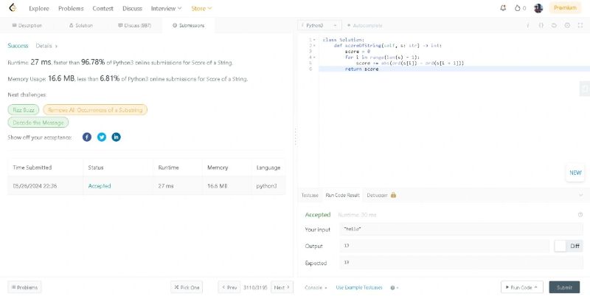
Task: Switch to the Testcase tab
Action: [x=310, y=195]
